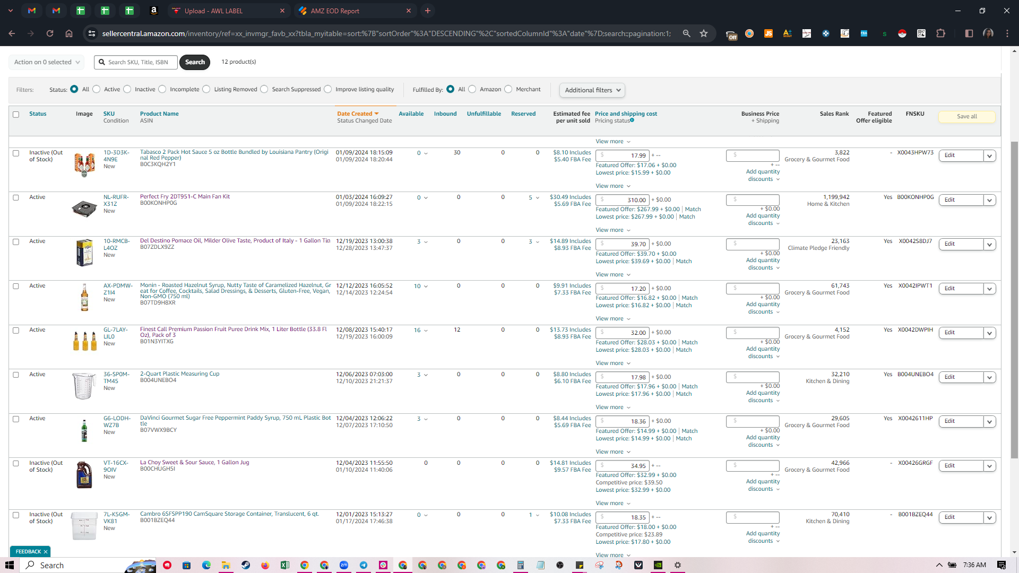Open the Cambro CamSquare Storage Container link
The height and width of the screenshot is (573, 1019).
[229, 514]
